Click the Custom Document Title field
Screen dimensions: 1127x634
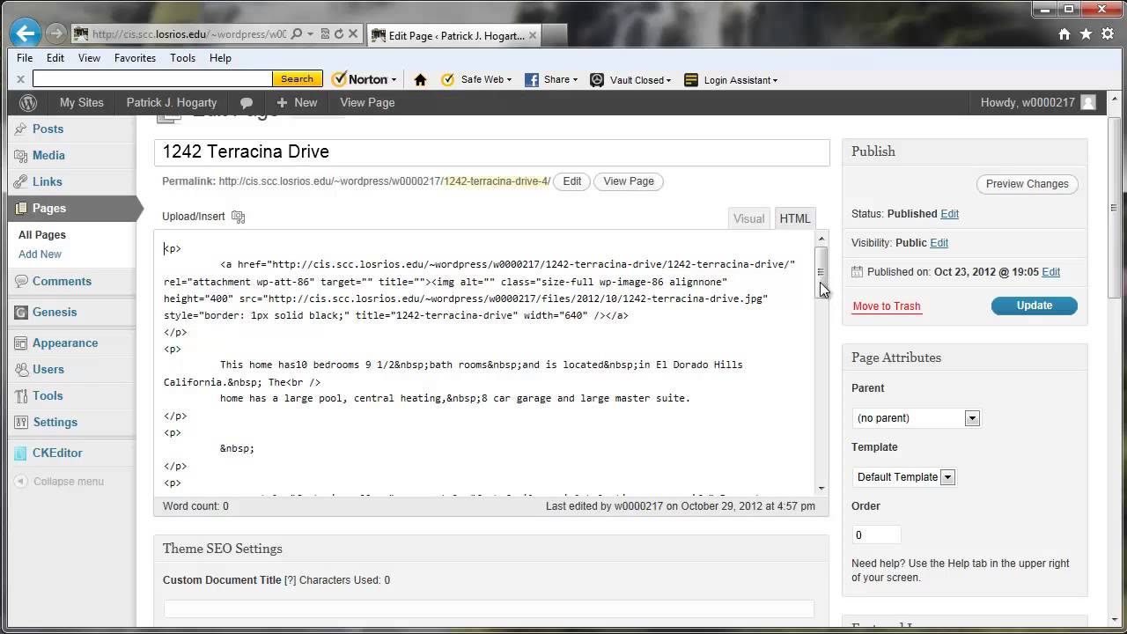[x=489, y=609]
